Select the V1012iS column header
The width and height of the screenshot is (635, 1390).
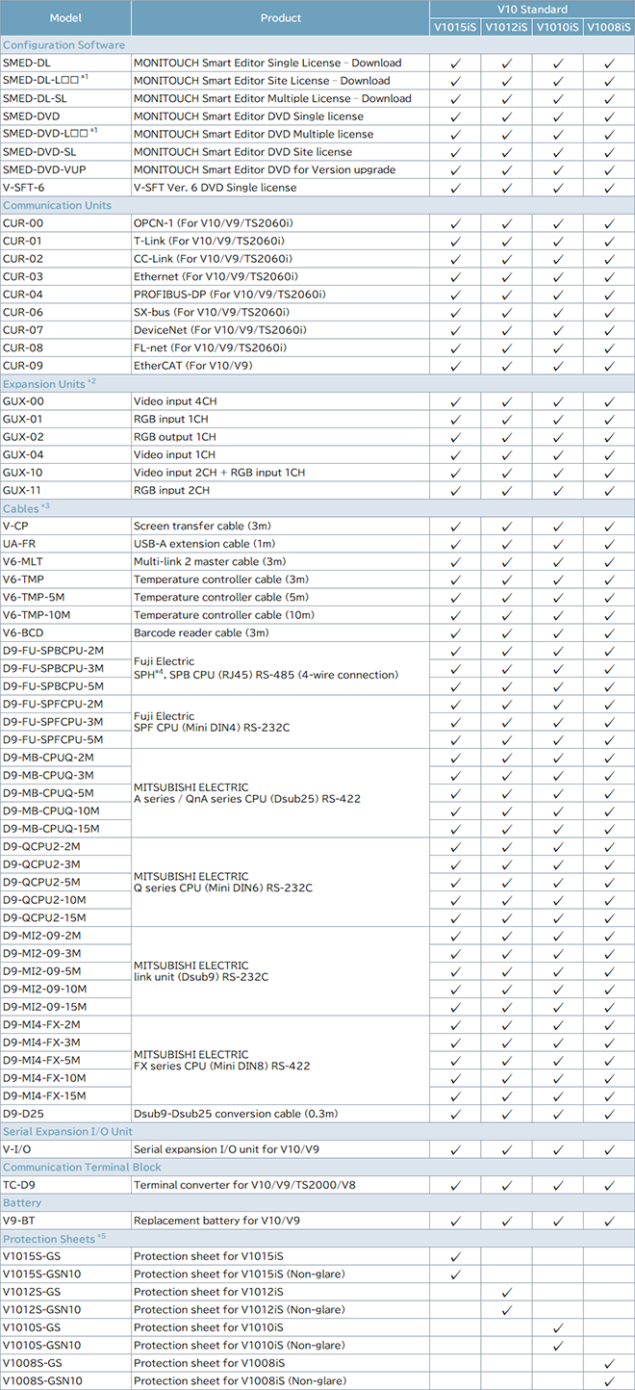pyautogui.click(x=506, y=27)
